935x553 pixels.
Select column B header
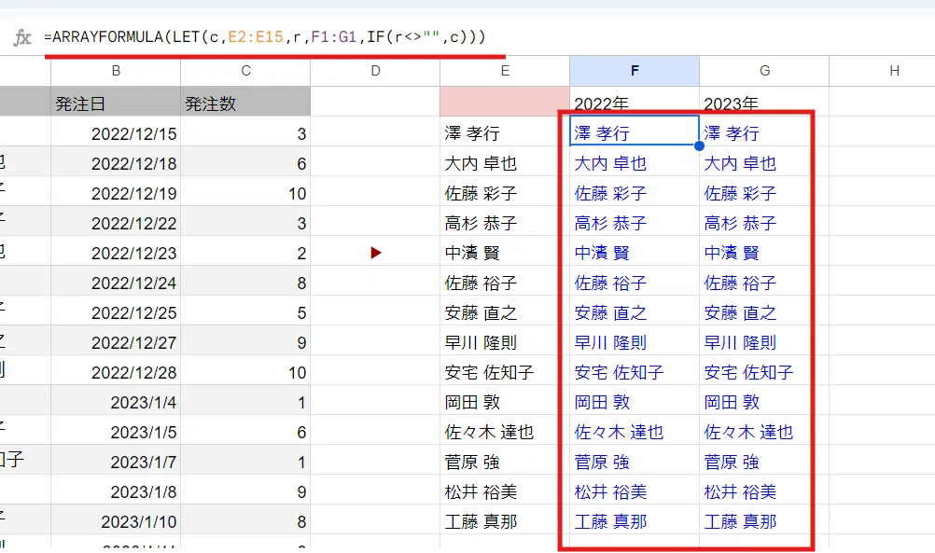point(116,71)
